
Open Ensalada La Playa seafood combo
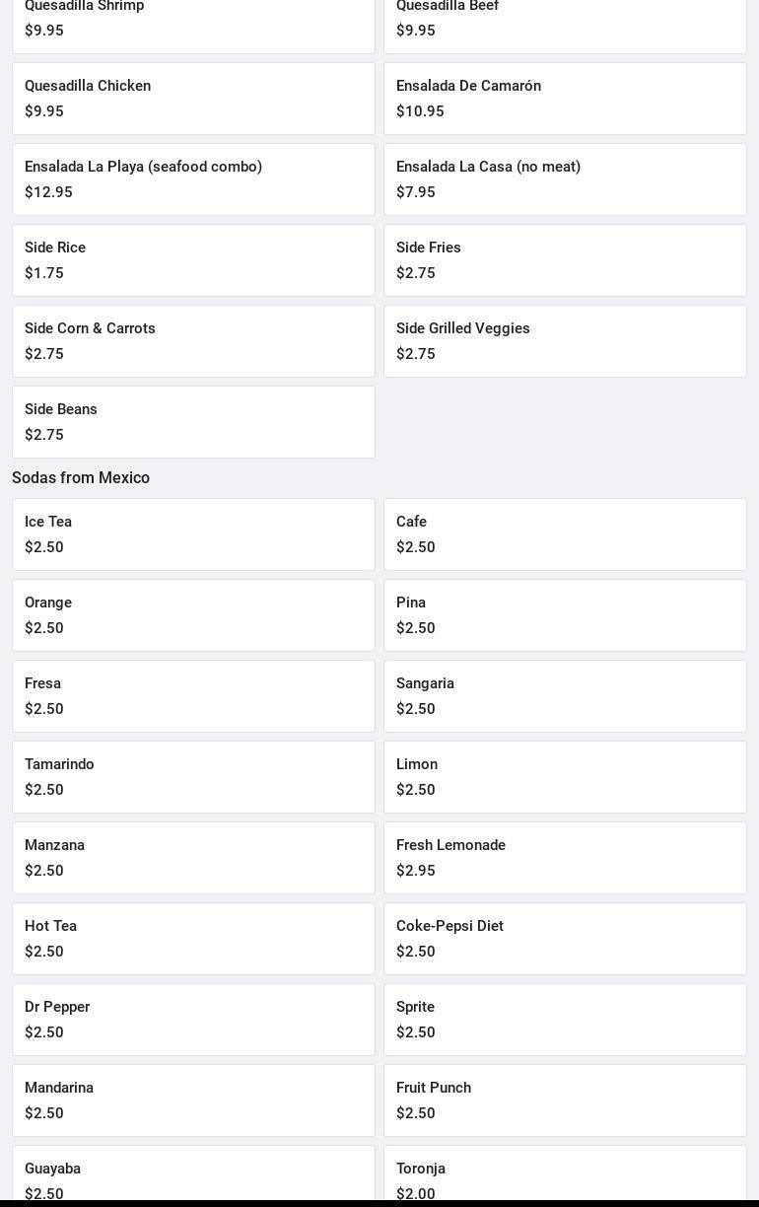point(193,179)
